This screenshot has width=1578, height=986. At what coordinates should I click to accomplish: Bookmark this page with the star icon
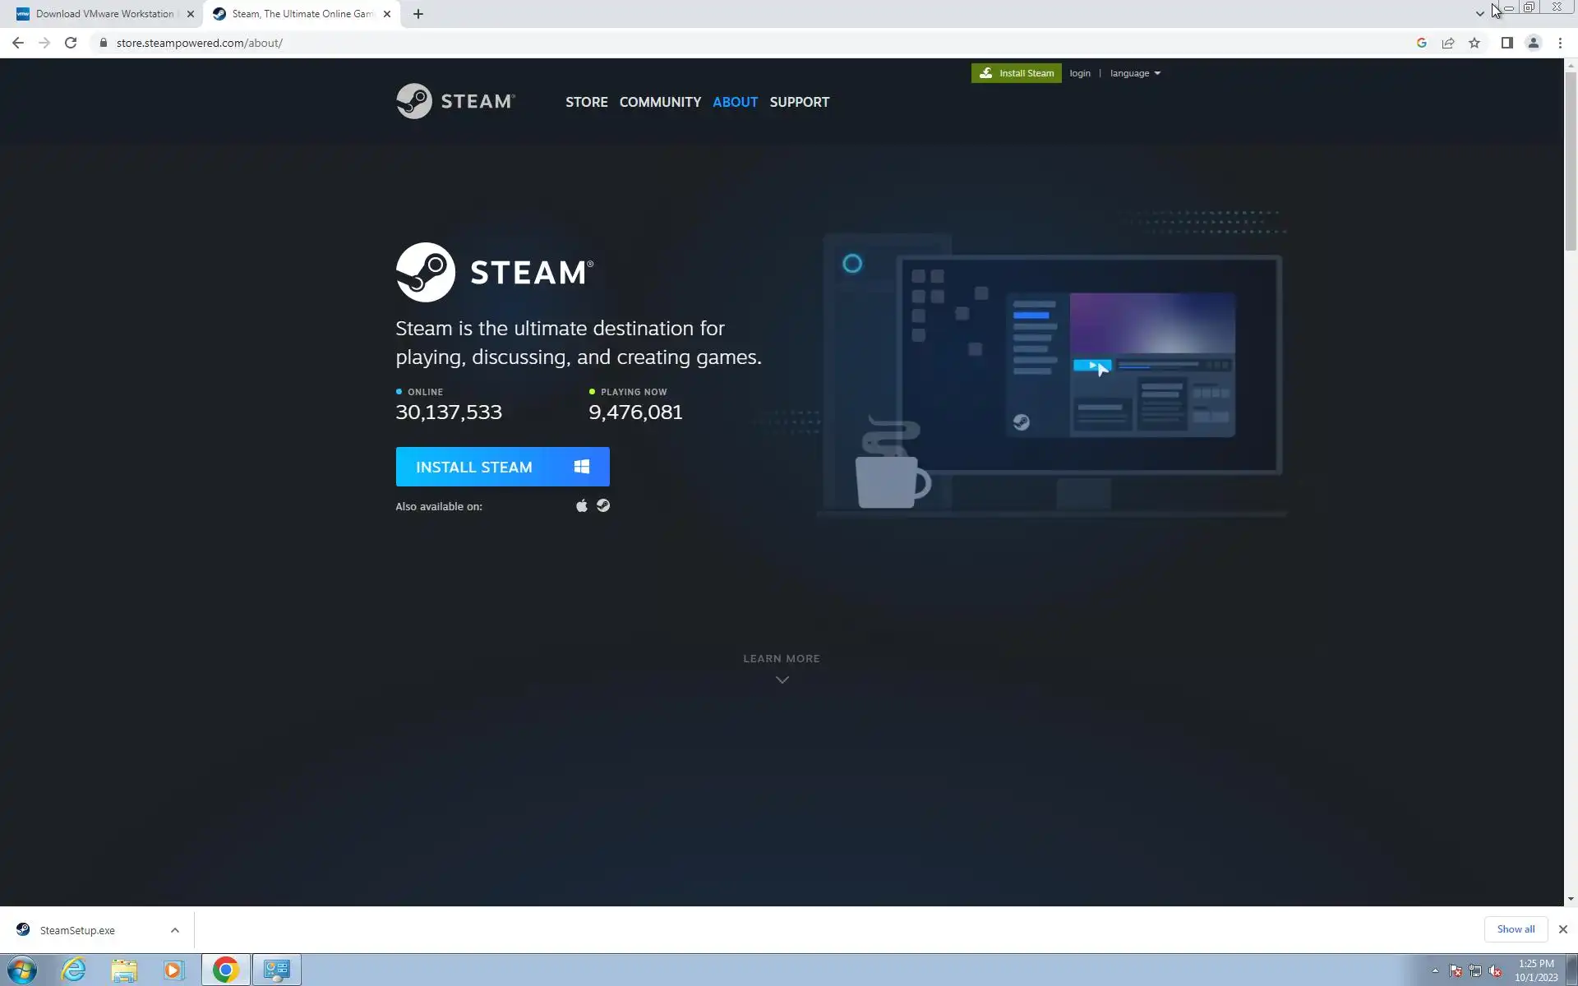pos(1474,43)
